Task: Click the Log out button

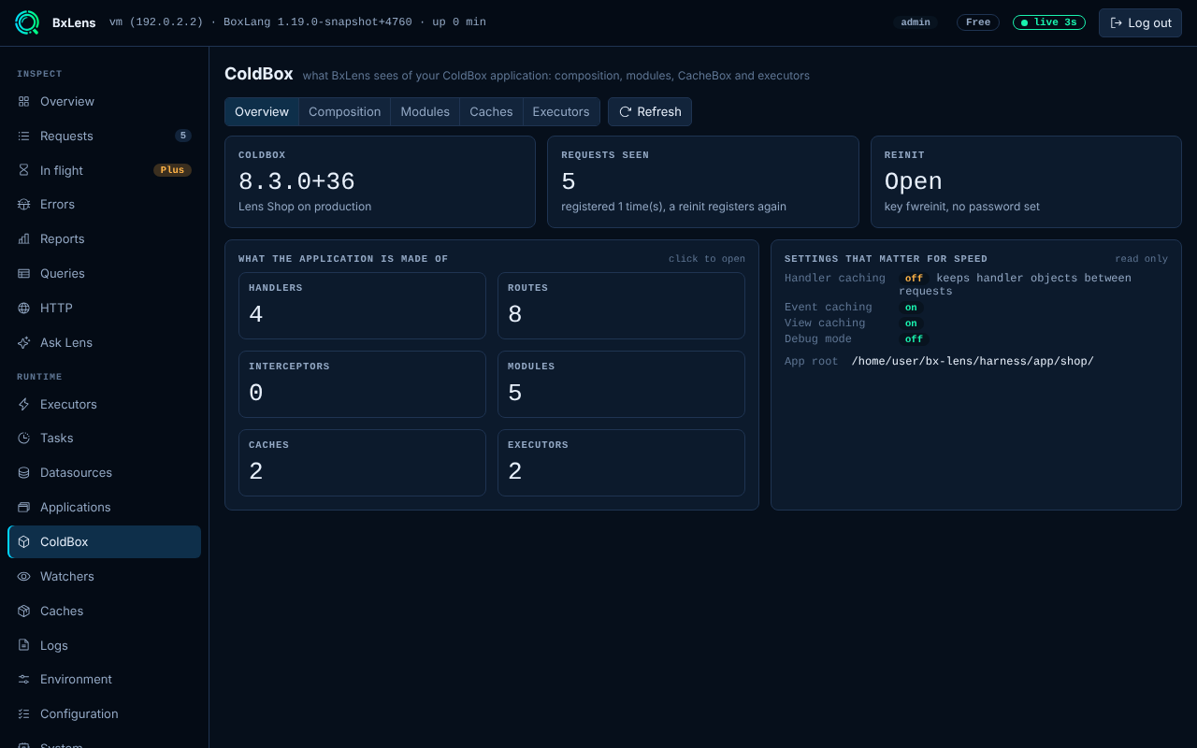Action: click(x=1140, y=22)
